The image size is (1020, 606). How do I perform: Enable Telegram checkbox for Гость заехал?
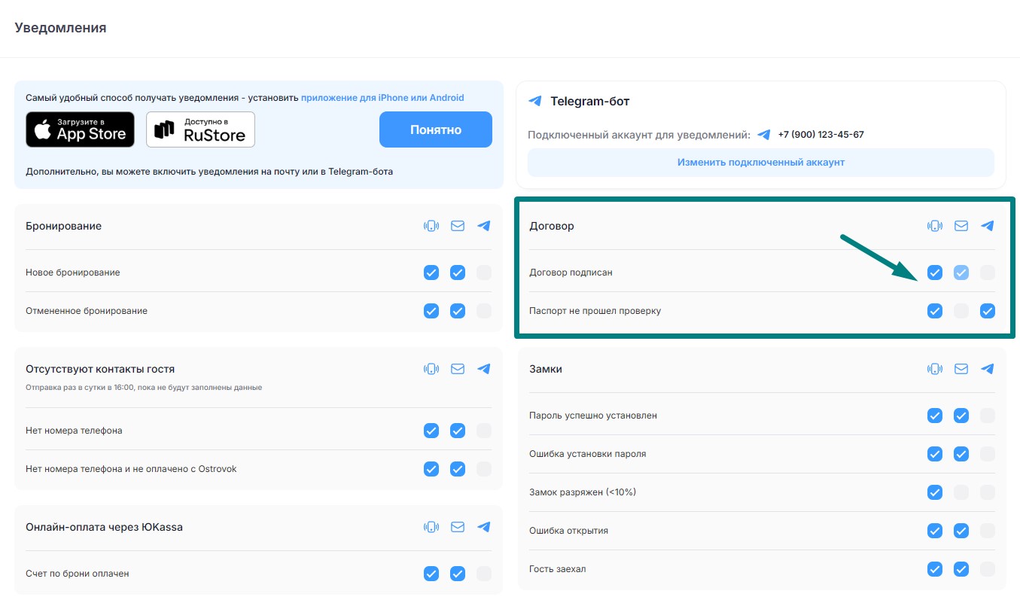click(x=988, y=569)
